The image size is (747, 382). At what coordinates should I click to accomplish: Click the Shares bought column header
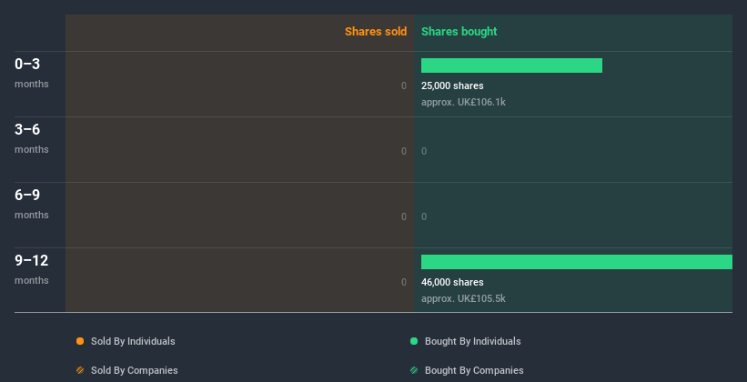pyautogui.click(x=459, y=32)
